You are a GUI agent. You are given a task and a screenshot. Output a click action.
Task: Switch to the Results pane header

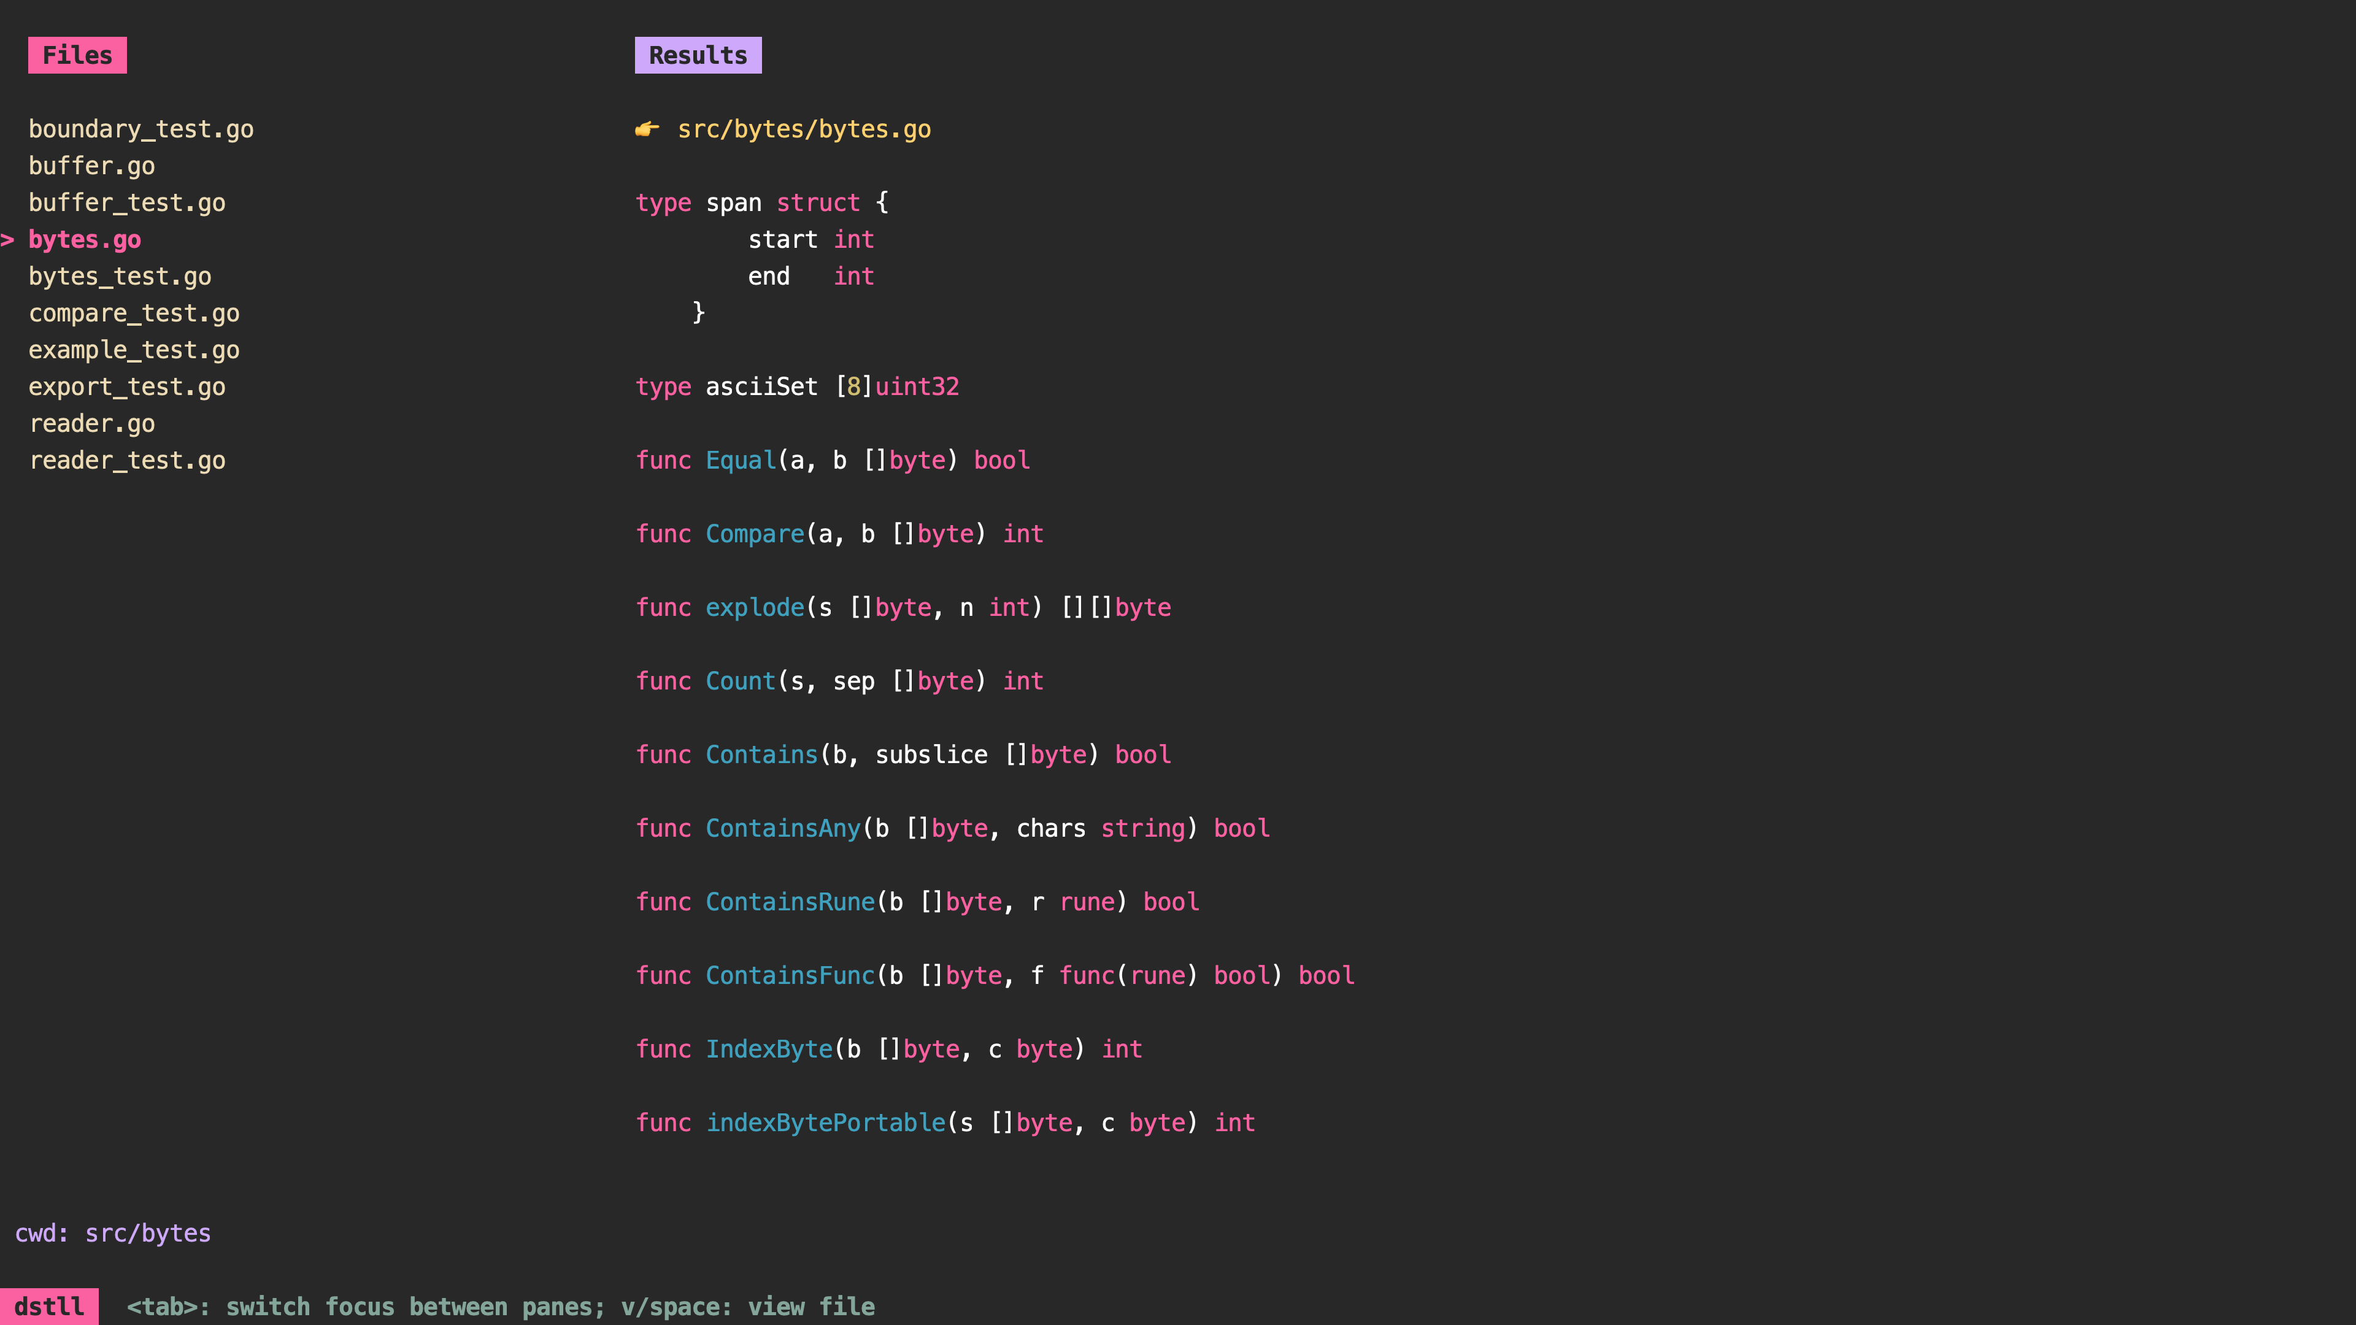[x=697, y=55]
